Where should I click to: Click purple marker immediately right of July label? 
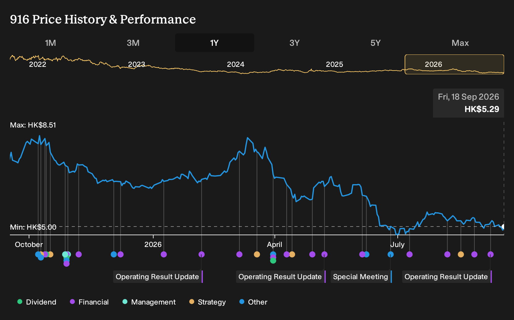point(409,254)
